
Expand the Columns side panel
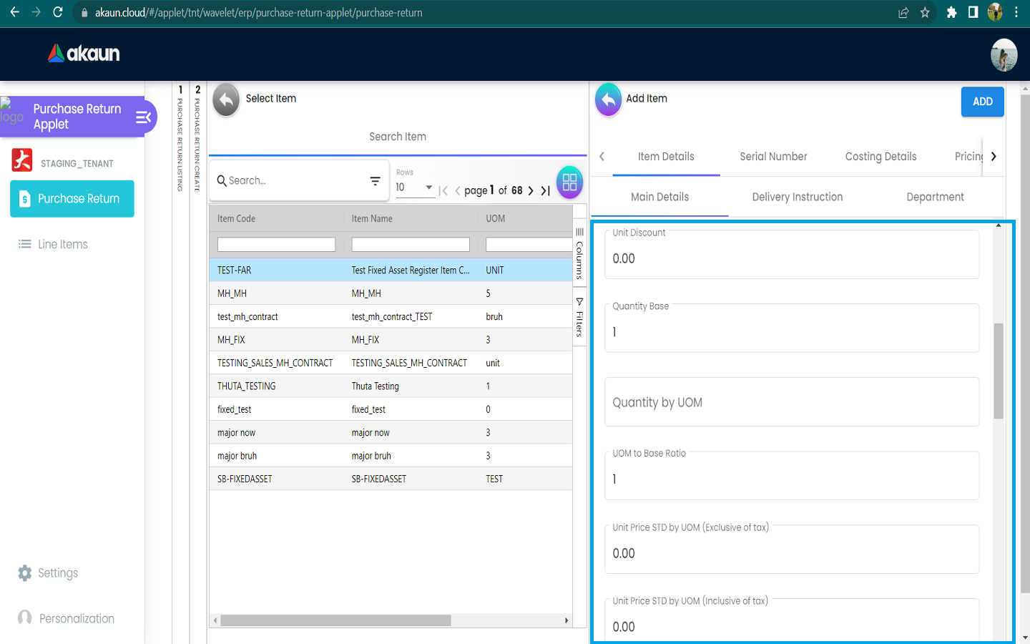[x=579, y=254]
